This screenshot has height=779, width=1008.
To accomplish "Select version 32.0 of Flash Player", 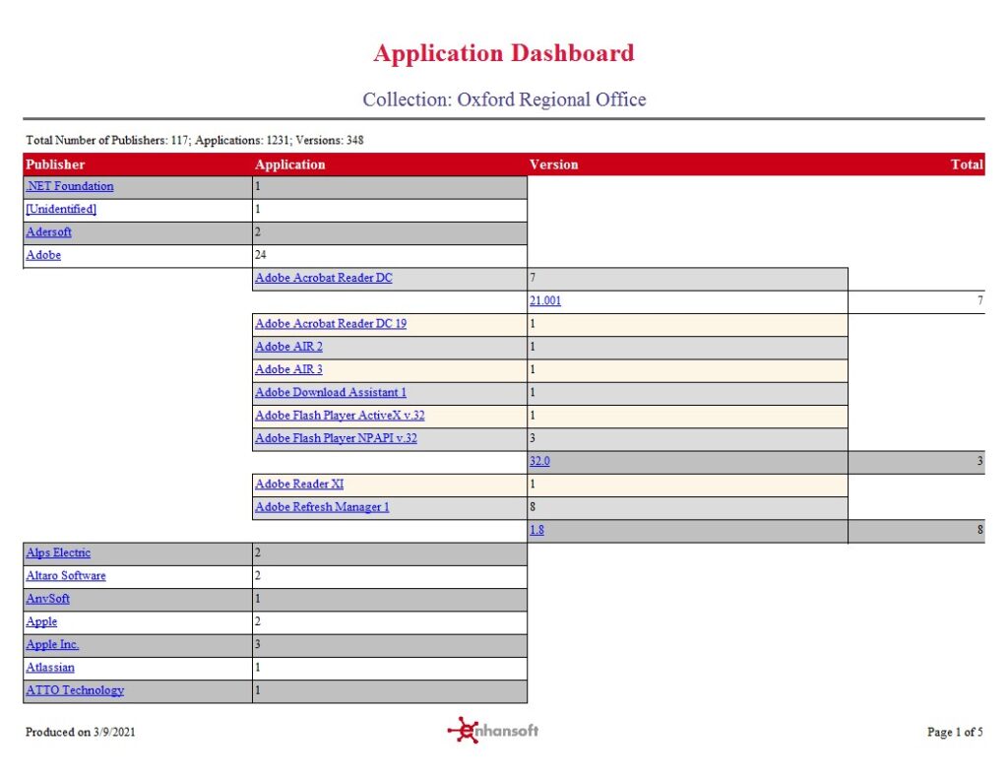I will [540, 461].
